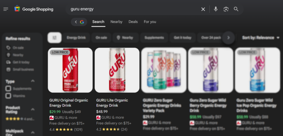Apply the Supplements filter chip
The image size is (283, 136).
click(x=154, y=38)
